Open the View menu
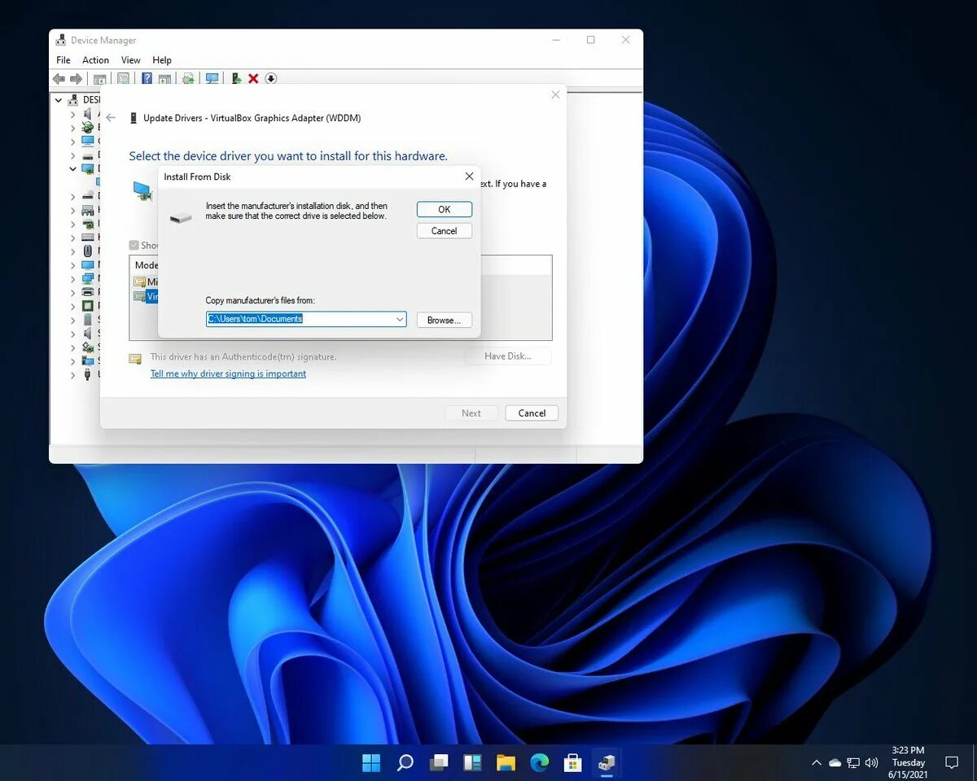 coord(130,59)
